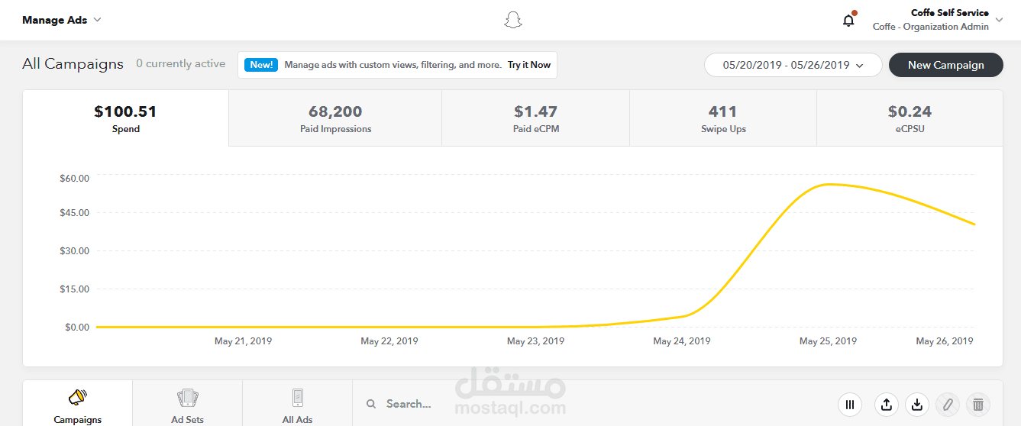Click the Snapchat ghost logo

pos(512,21)
